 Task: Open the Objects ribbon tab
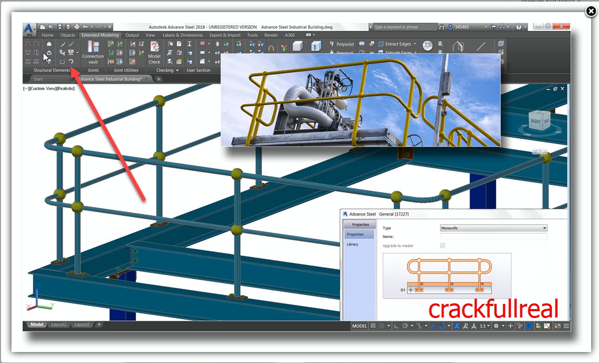point(67,35)
